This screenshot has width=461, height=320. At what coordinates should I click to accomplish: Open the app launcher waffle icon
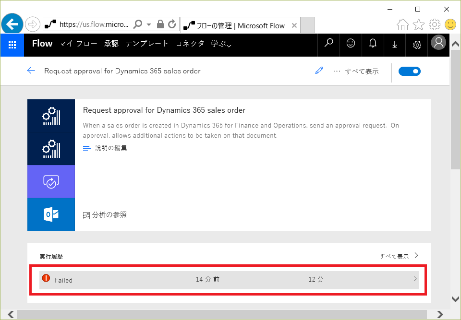[x=12, y=45]
